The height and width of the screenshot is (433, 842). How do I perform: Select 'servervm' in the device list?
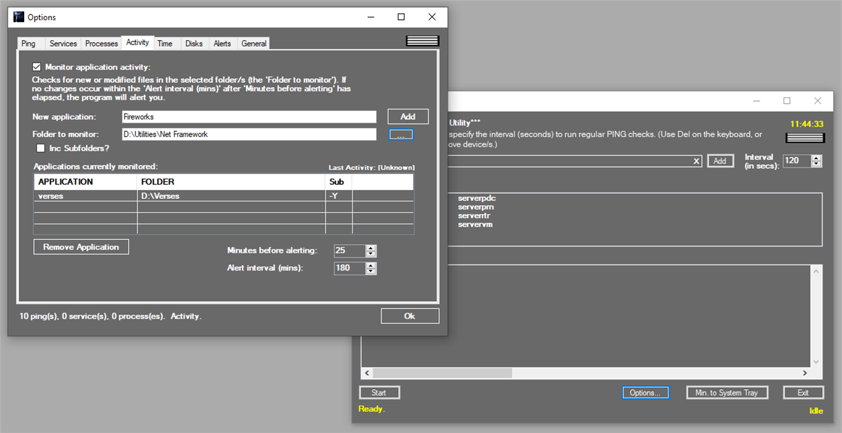click(x=475, y=224)
